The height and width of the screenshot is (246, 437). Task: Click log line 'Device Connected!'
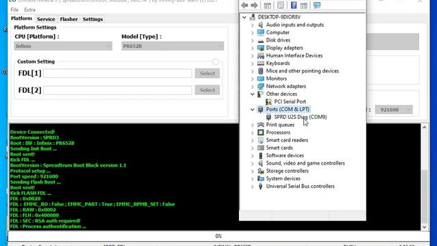coord(32,132)
